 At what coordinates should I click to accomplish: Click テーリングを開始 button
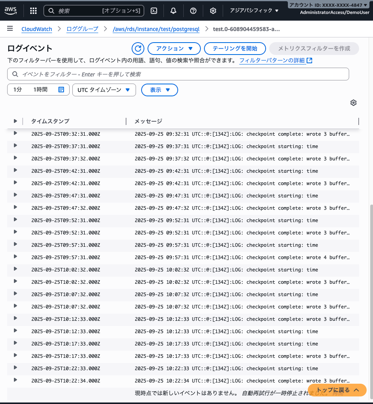[x=235, y=49]
